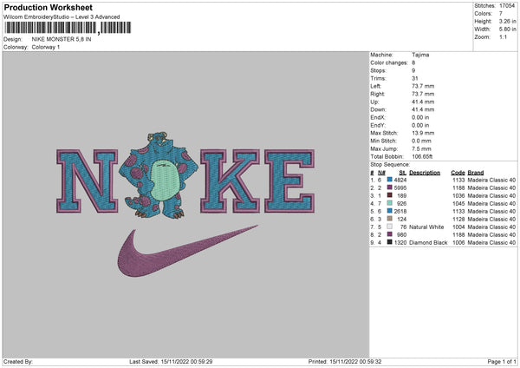Viewport: 520px width, 368px height.
Task: Pick the Natural White color swatch
Action: tap(390, 227)
